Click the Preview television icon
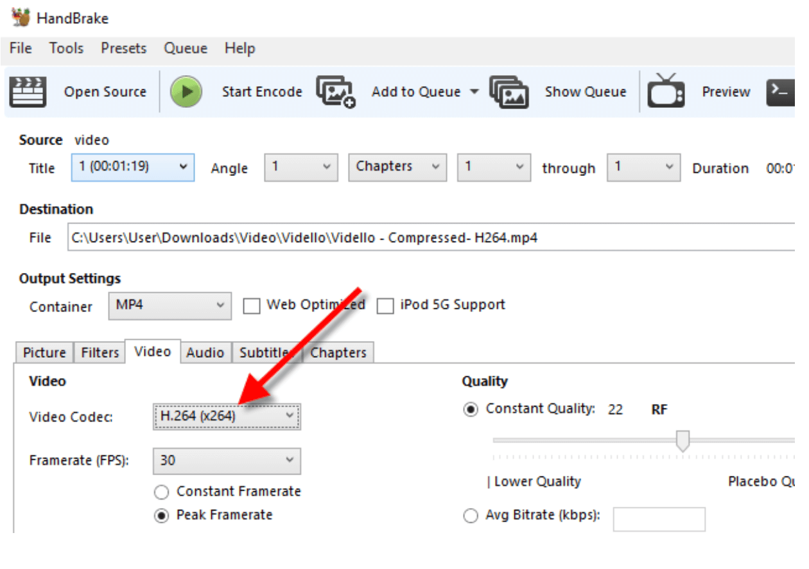Screen dimensions: 809x569 pyautogui.click(x=666, y=91)
